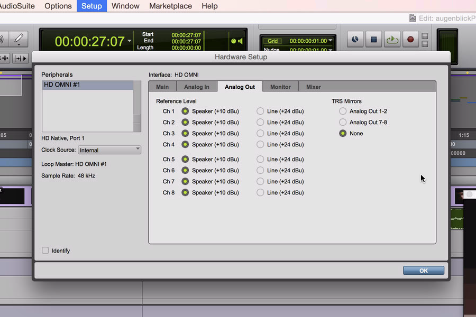Expand the main counter format dropdown arrow
The image size is (476, 317).
130,41
